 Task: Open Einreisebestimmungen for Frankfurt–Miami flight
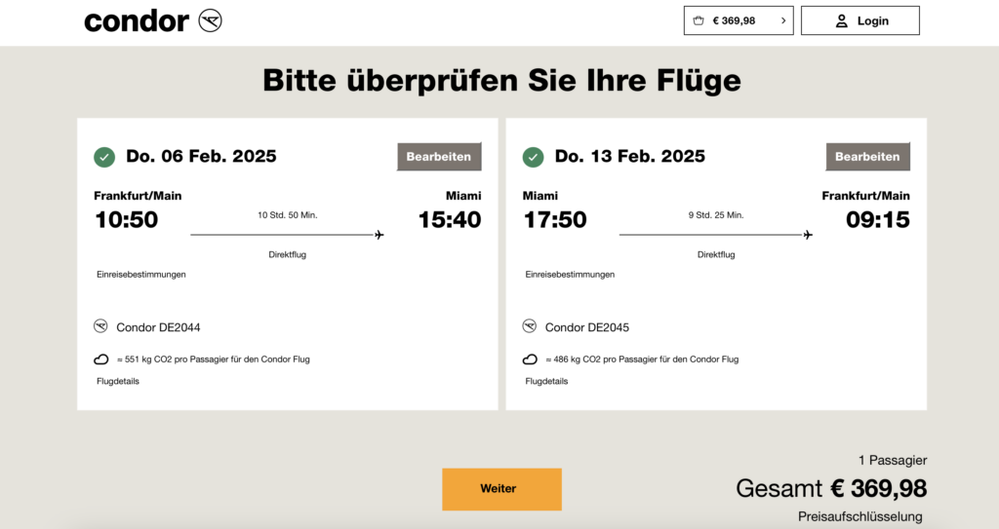[141, 274]
